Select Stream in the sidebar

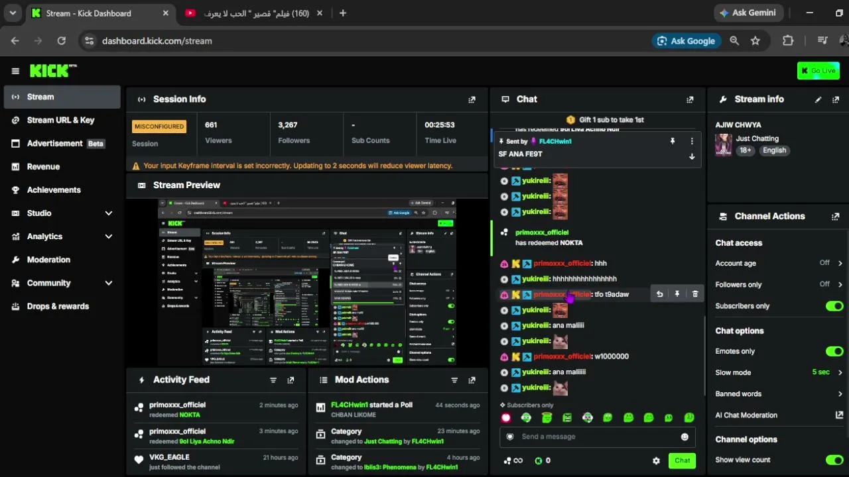point(62,97)
